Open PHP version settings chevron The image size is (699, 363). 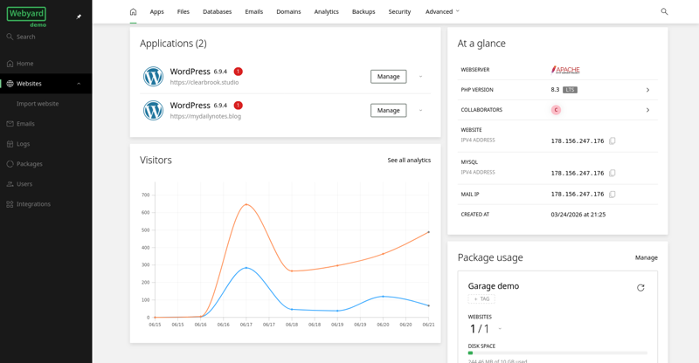(x=647, y=90)
